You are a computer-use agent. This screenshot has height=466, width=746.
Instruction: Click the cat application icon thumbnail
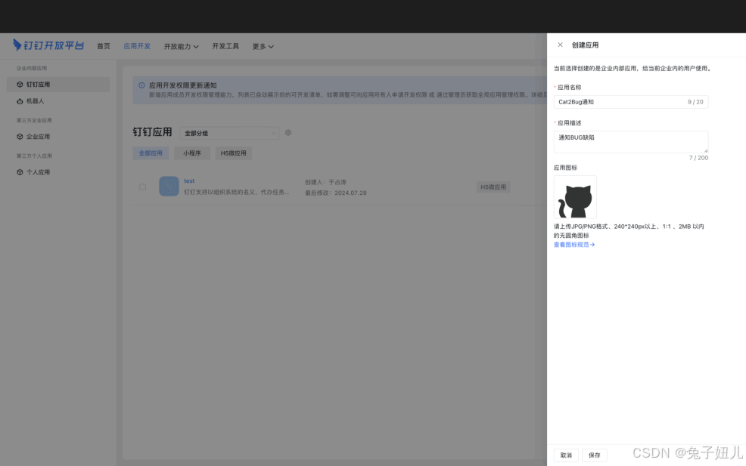[575, 196]
